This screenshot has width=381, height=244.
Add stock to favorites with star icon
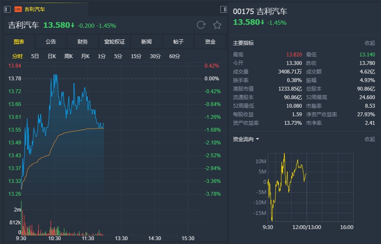coord(217,25)
